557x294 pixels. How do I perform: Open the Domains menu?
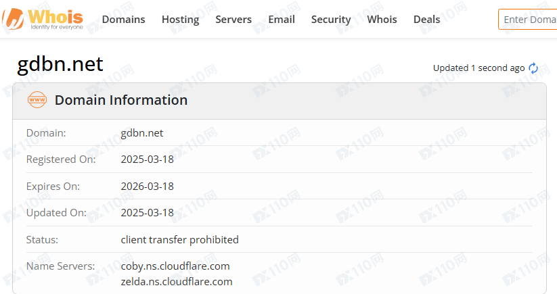[123, 20]
